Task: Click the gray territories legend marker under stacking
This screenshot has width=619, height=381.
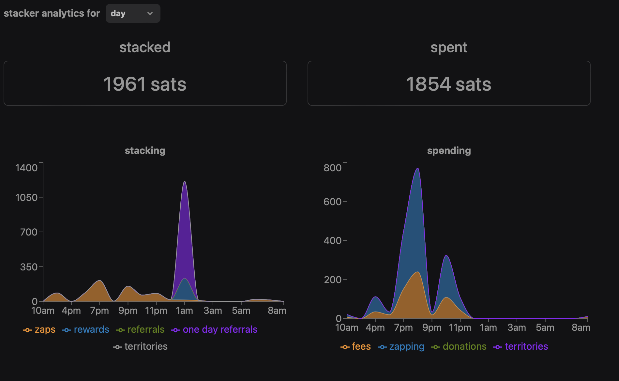Action: pos(117,347)
